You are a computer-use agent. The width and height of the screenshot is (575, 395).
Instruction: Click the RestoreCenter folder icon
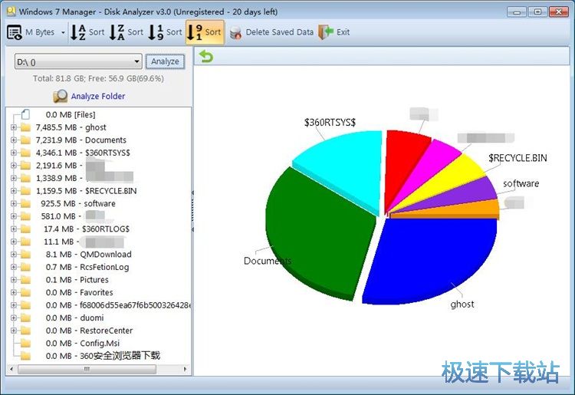[25, 331]
